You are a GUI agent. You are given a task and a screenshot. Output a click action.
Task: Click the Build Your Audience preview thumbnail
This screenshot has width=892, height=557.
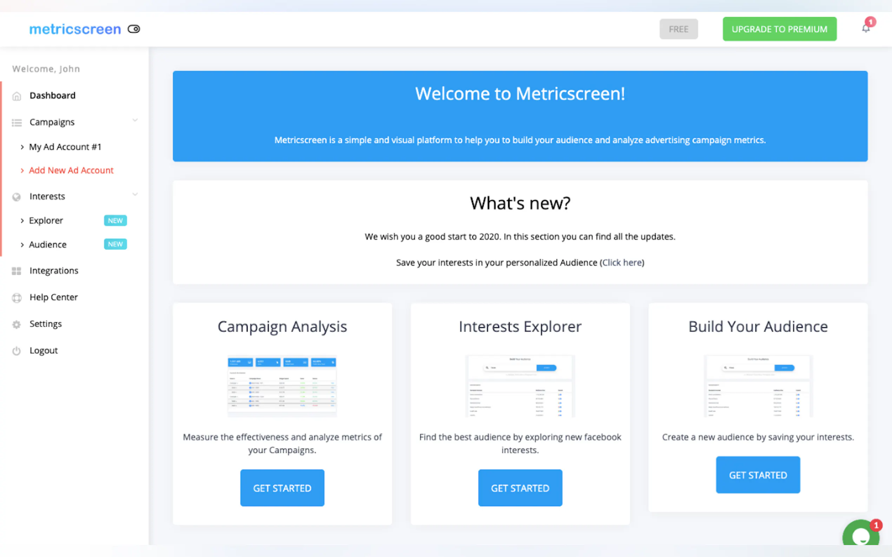click(758, 386)
